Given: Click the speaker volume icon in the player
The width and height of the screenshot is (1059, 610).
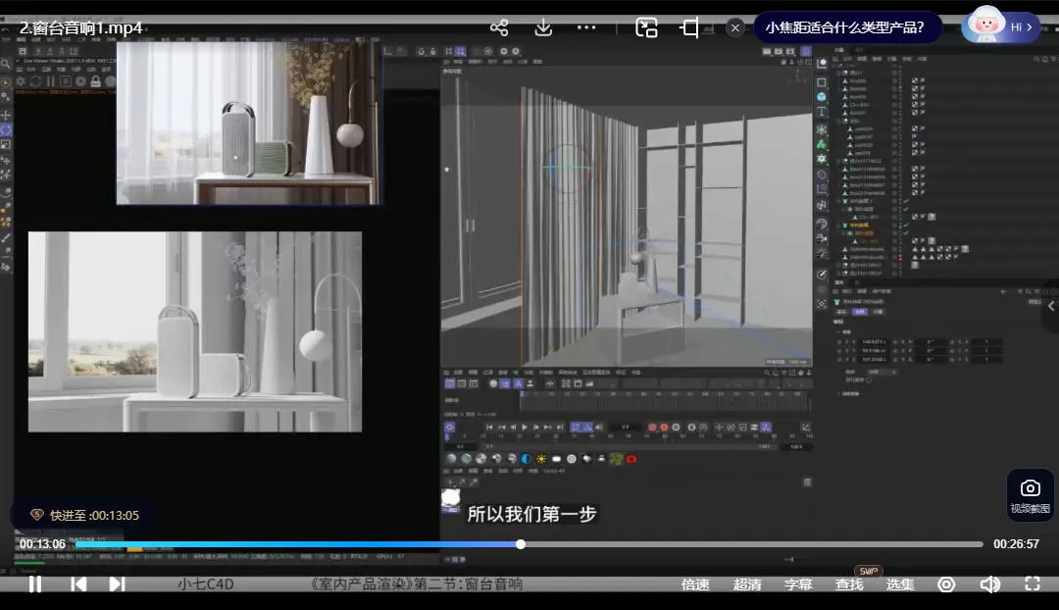Looking at the screenshot, I should pos(990,585).
